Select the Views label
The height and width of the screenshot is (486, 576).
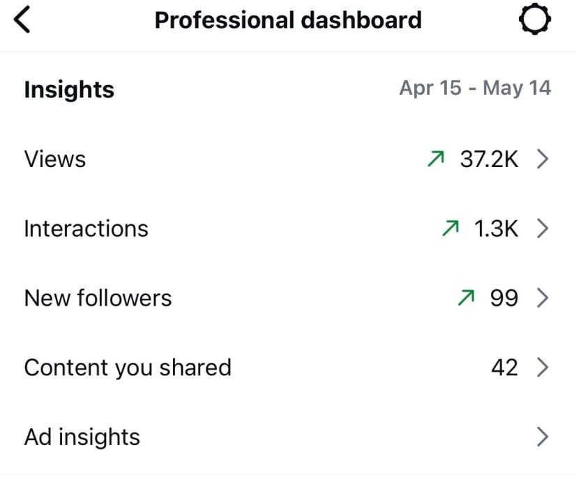pyautogui.click(x=55, y=159)
